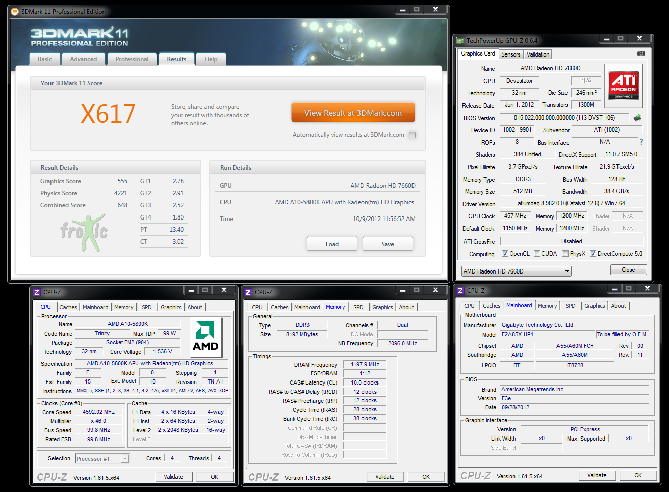Toggle the CUDA checkbox in GPU-Z
This screenshot has height=492, width=669.
(x=537, y=254)
